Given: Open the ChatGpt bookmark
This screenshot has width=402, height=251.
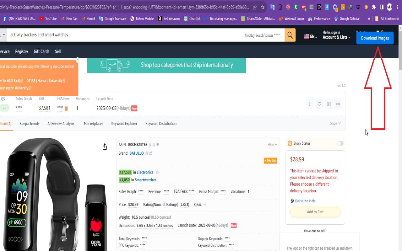Looking at the screenshot, I should pyautogui.click(x=192, y=19).
